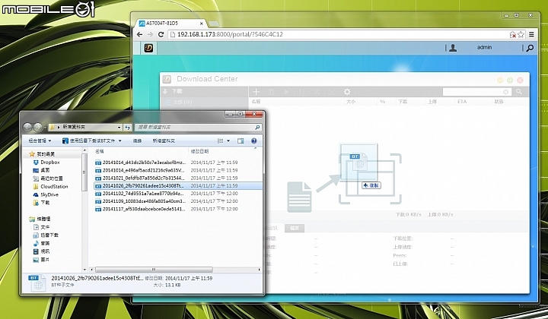Click the blocked popup icon in address bar
This screenshot has width=548, height=319.
click(513, 34)
